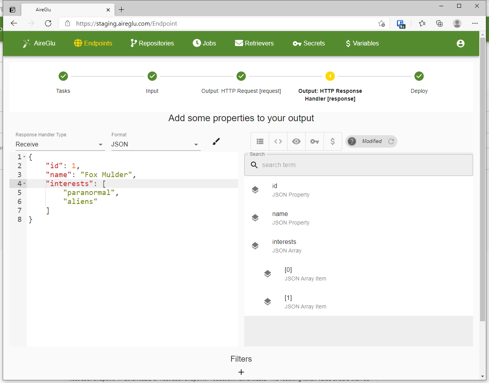Click layers icon beside [0]
Viewport: 489px width, 383px height.
pyautogui.click(x=268, y=274)
